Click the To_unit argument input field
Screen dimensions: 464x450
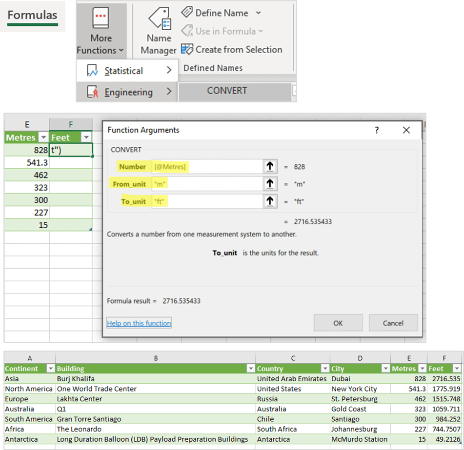(x=207, y=201)
